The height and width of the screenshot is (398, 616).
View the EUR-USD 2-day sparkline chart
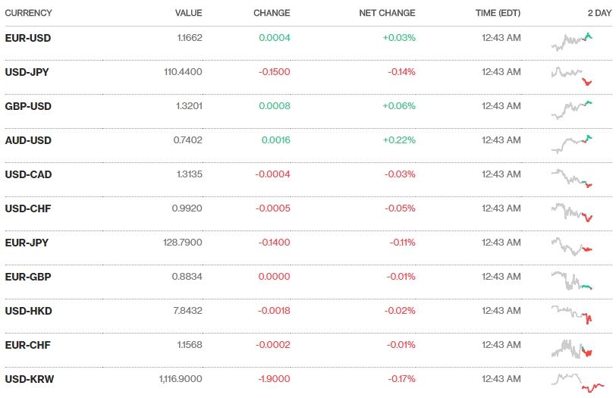(x=572, y=41)
